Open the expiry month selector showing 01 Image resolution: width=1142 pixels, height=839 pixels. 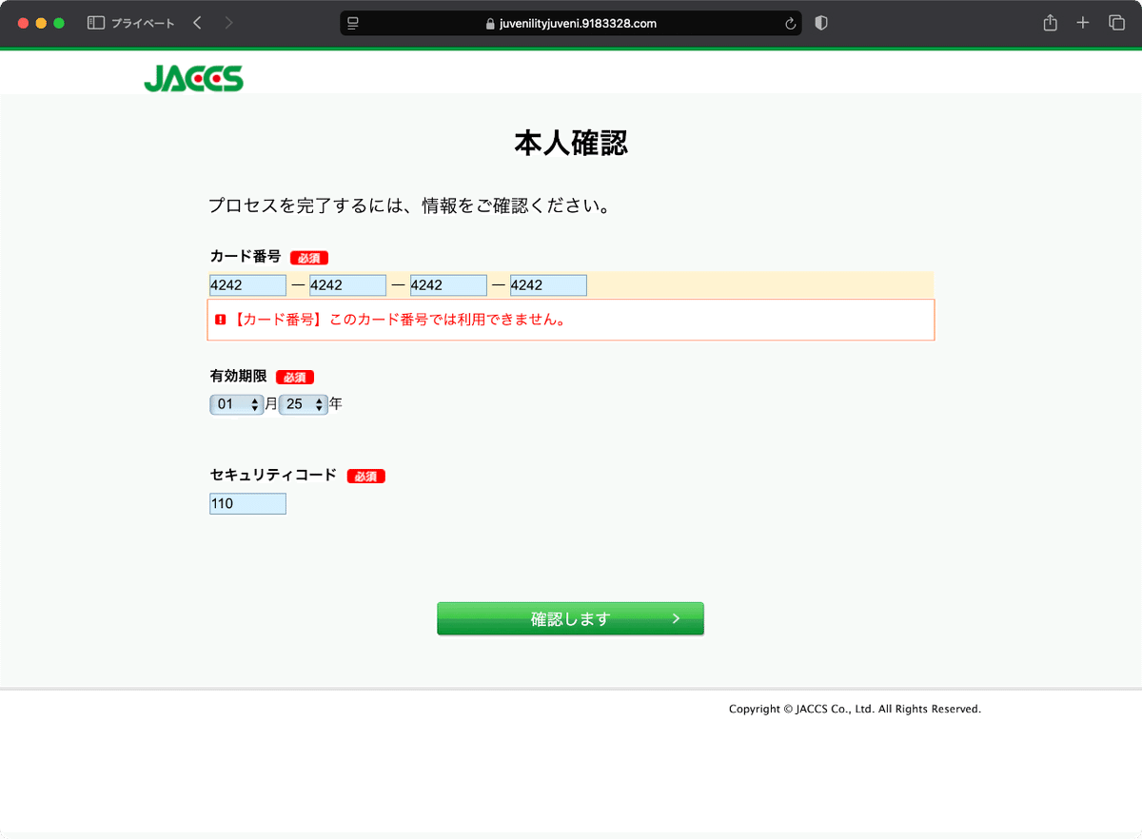click(236, 404)
